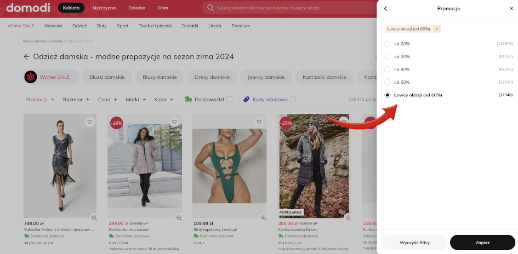Open the Dresy damskie category chip
This screenshot has height=254, width=518.
[212, 77]
